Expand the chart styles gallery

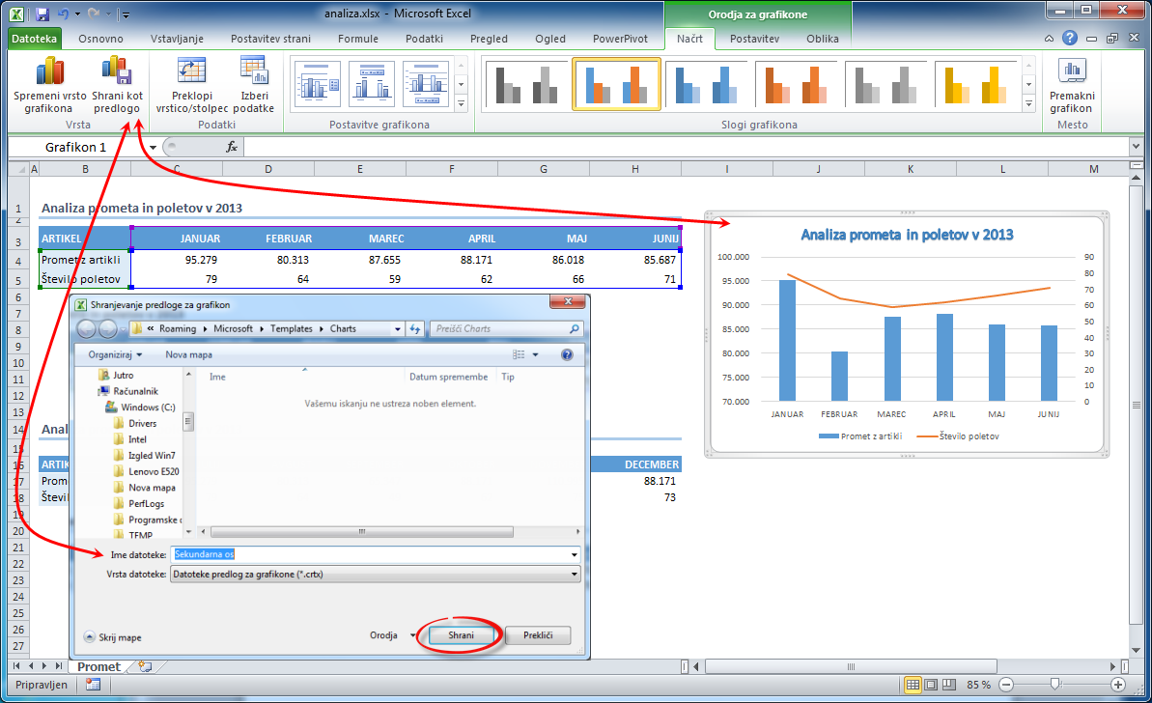1028,103
